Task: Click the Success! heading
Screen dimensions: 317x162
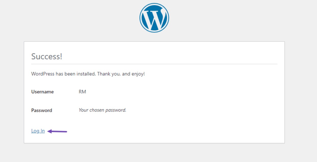Action: [x=47, y=56]
